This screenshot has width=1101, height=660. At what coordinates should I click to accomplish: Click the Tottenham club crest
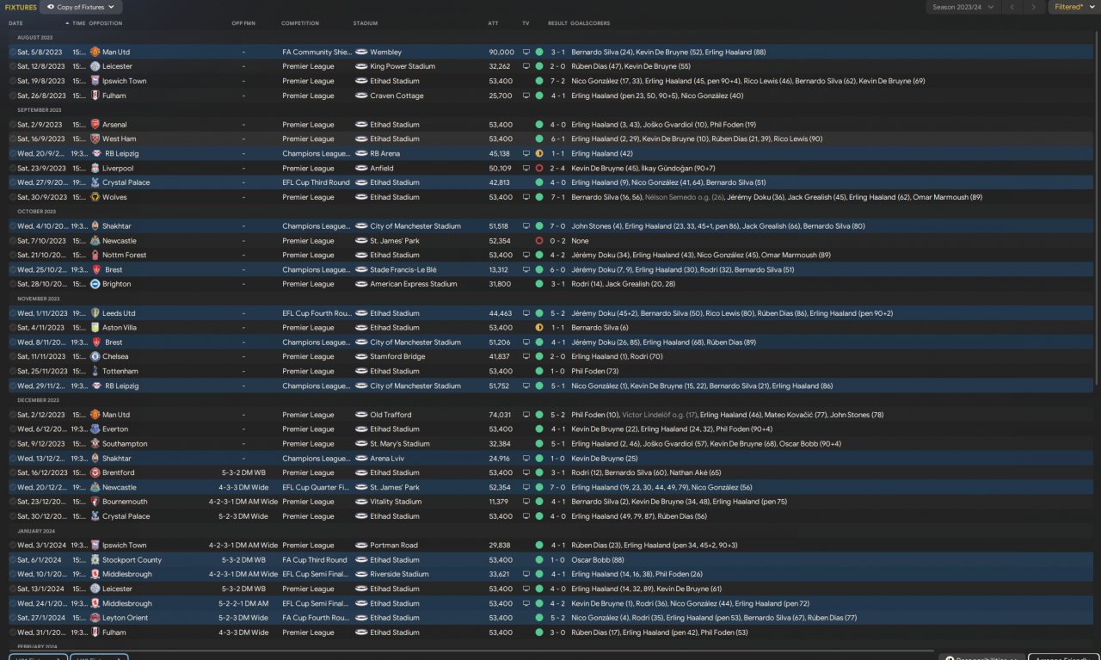pyautogui.click(x=95, y=371)
